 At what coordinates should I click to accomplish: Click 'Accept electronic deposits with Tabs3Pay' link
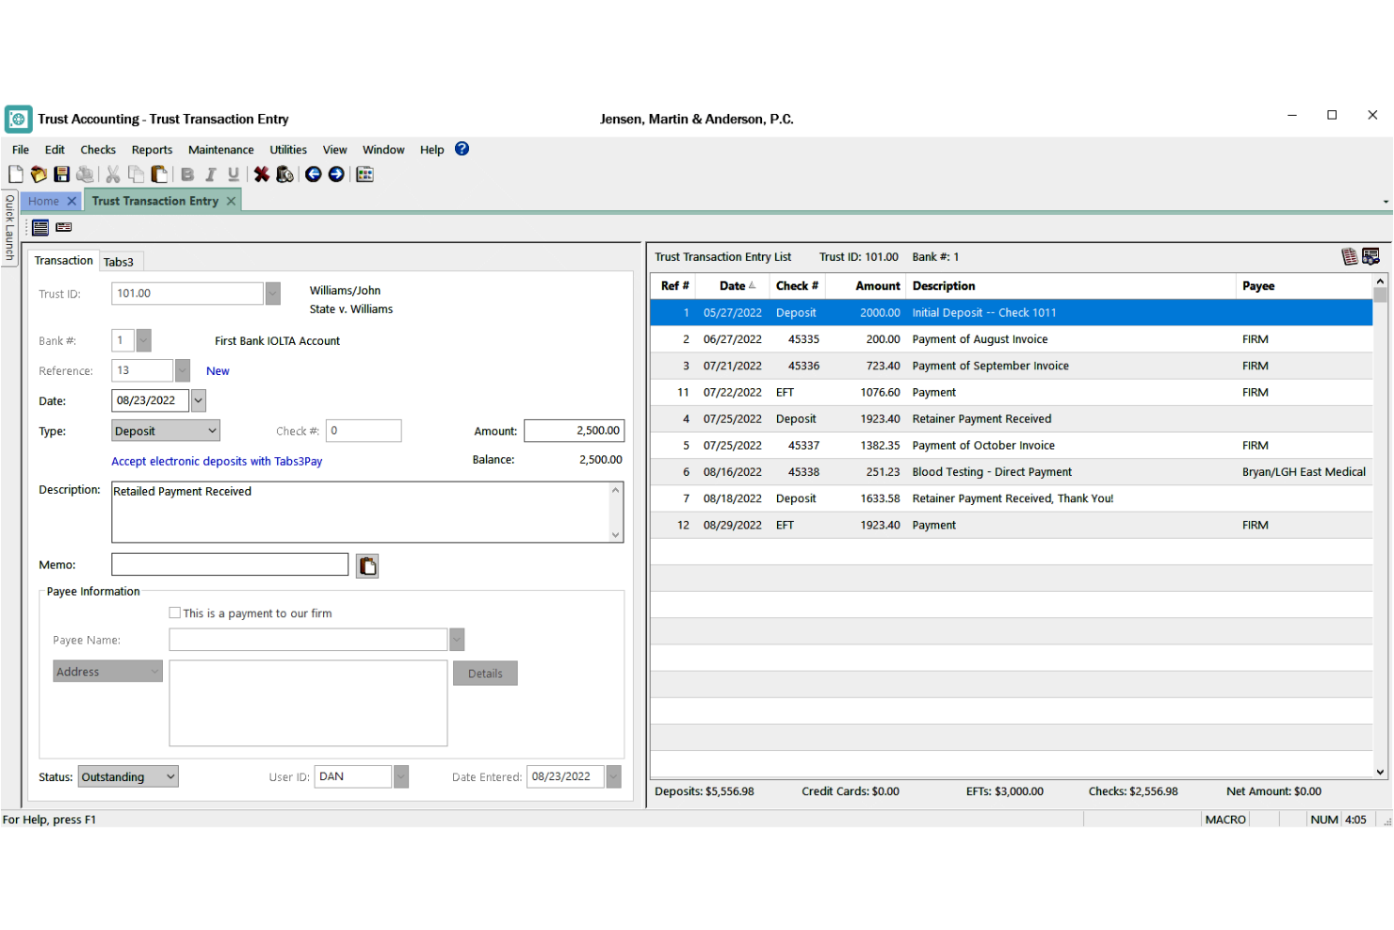coord(217,461)
